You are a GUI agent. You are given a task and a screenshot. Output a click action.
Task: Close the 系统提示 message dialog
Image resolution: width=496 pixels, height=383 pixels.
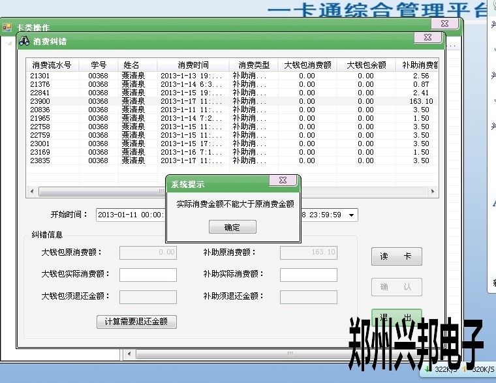tap(283, 181)
